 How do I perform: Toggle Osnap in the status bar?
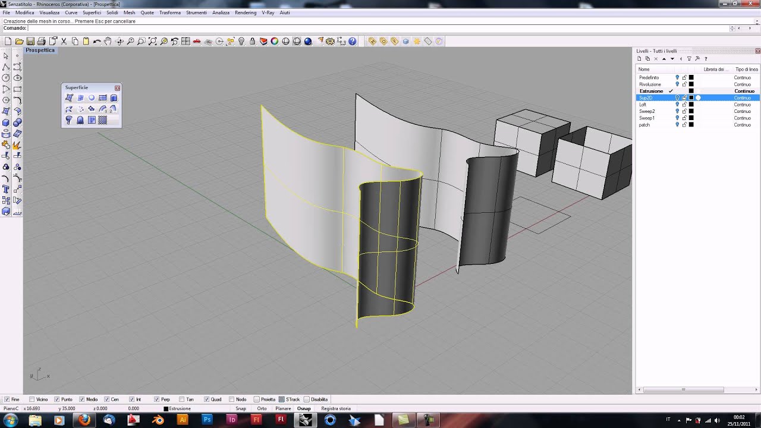click(x=304, y=409)
